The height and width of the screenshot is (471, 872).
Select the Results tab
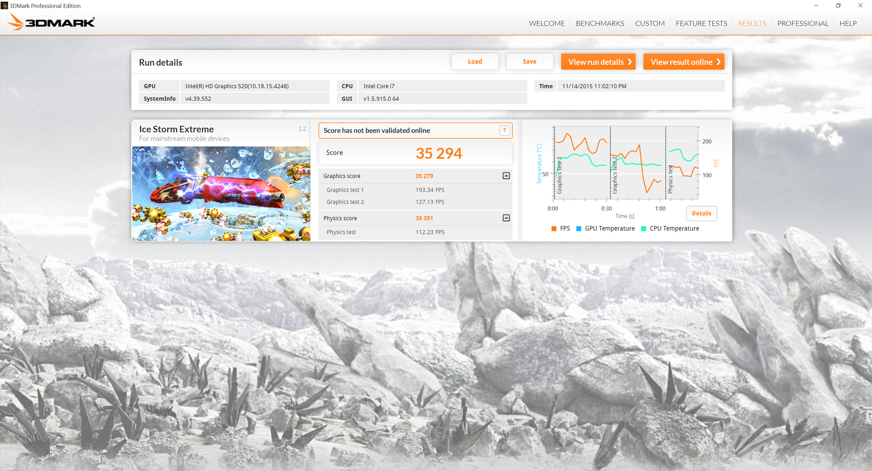point(752,23)
